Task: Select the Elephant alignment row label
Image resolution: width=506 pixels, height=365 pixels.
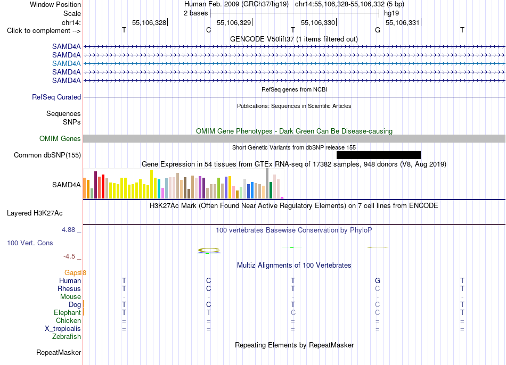Action: click(x=68, y=313)
